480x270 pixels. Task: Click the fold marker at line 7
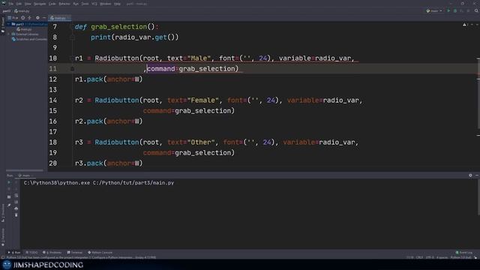pos(72,27)
